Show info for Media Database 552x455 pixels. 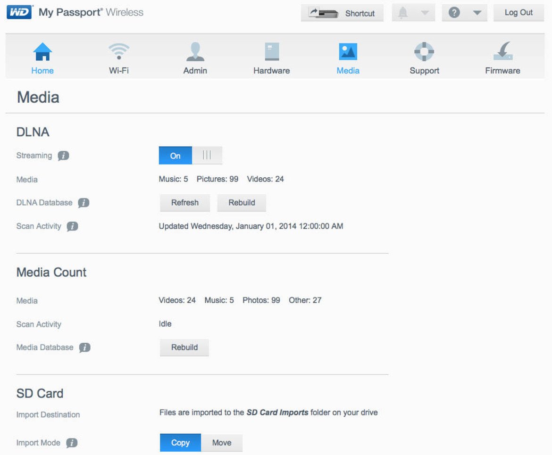[x=84, y=347]
